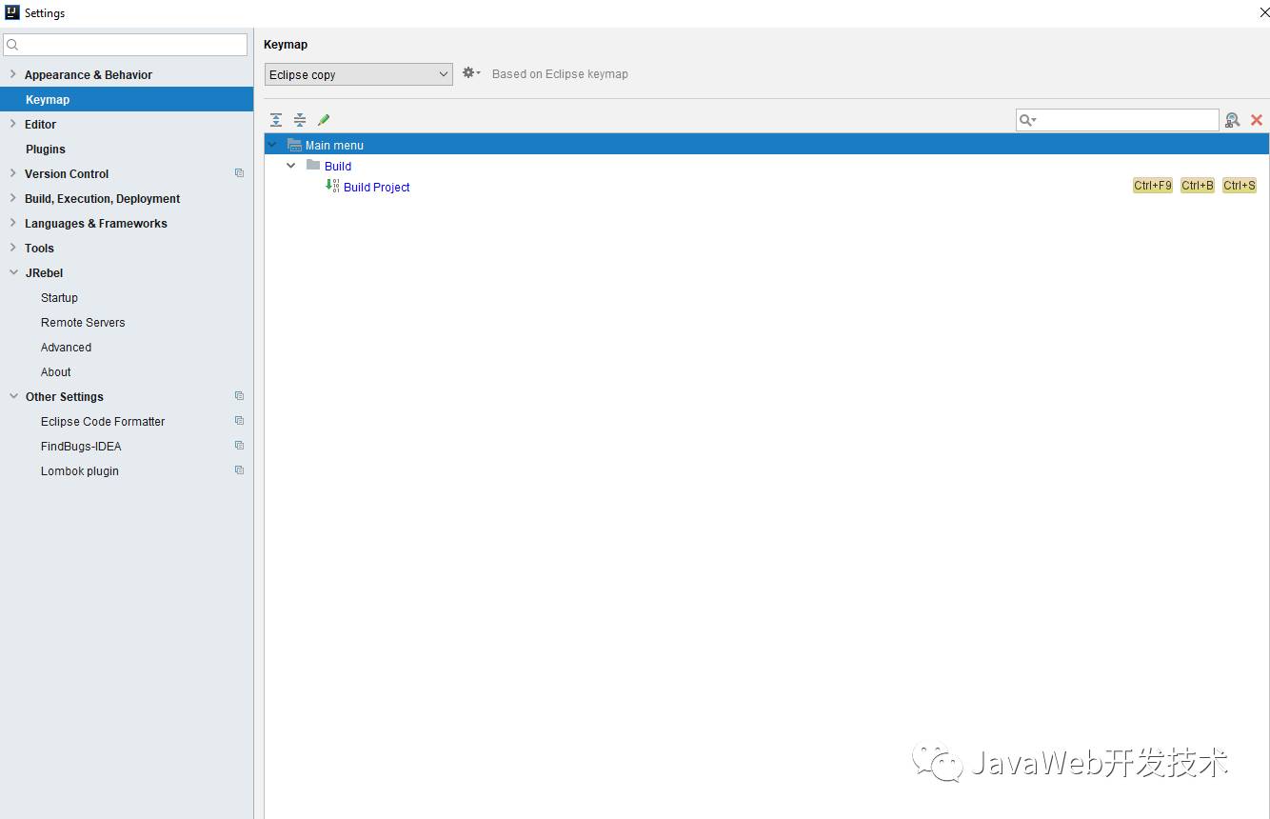
Task: Select the Version Control label
Action: pos(67,174)
